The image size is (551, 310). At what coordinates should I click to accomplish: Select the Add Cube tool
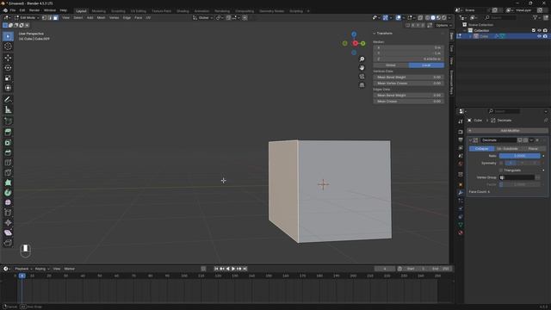(8, 121)
